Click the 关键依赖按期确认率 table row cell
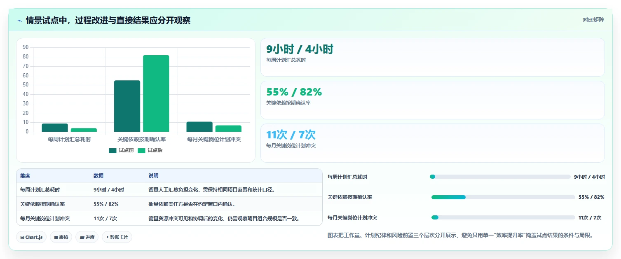 pyautogui.click(x=42, y=204)
